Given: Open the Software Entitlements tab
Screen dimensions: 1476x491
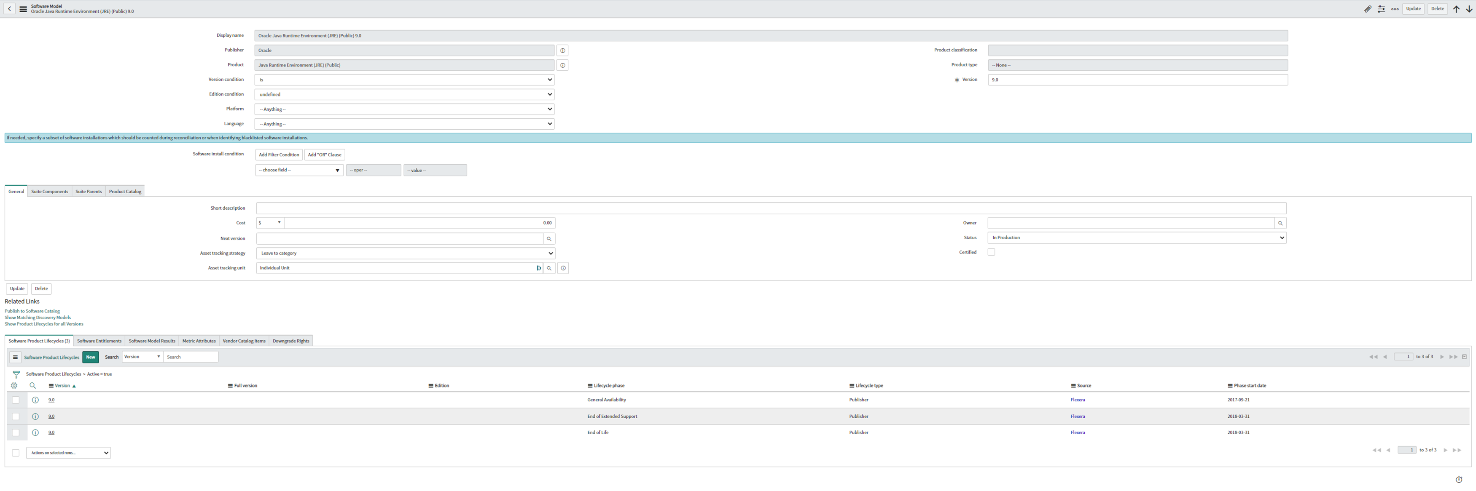Looking at the screenshot, I should pos(99,341).
